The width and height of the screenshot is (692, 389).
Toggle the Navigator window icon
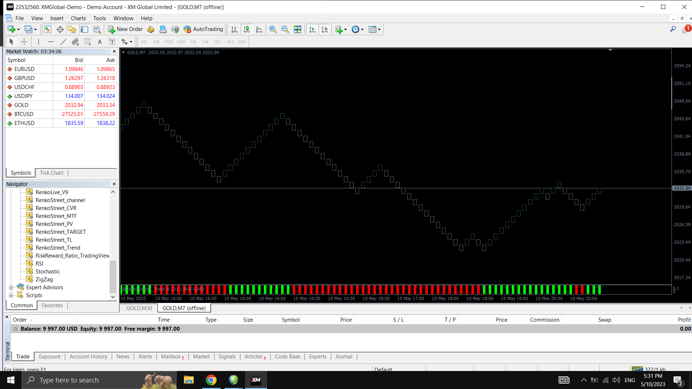(x=72, y=29)
